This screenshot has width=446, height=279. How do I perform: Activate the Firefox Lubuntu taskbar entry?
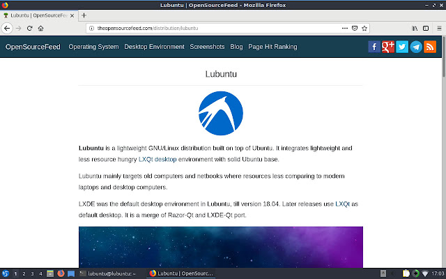[181, 273]
